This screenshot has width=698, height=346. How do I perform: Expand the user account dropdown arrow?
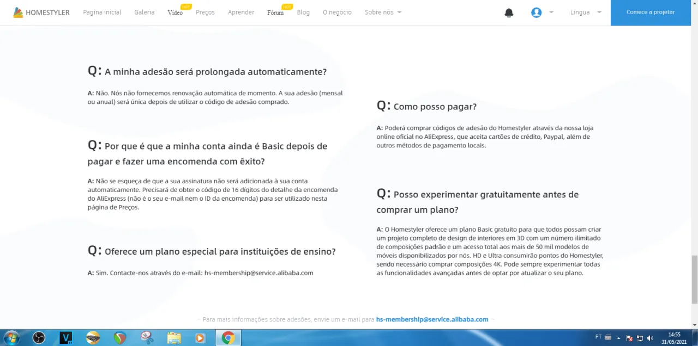click(x=551, y=13)
